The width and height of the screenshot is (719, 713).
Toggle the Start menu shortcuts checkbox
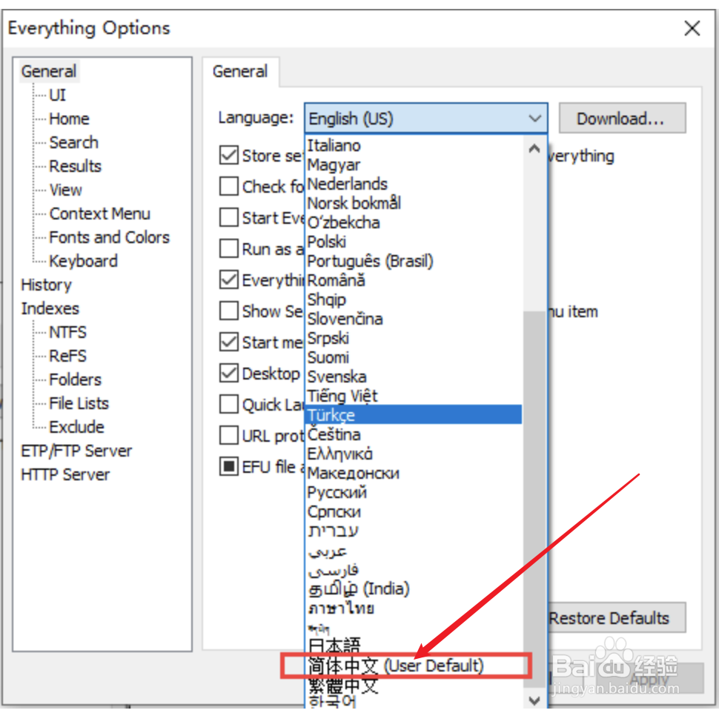click(x=228, y=342)
